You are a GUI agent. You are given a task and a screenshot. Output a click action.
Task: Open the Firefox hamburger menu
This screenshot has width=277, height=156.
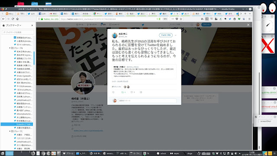pos(249,19)
